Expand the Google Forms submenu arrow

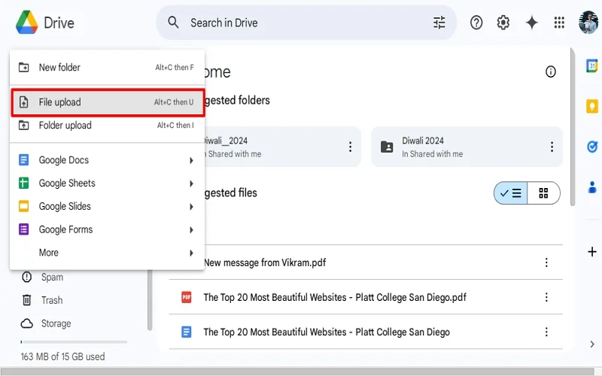point(191,230)
